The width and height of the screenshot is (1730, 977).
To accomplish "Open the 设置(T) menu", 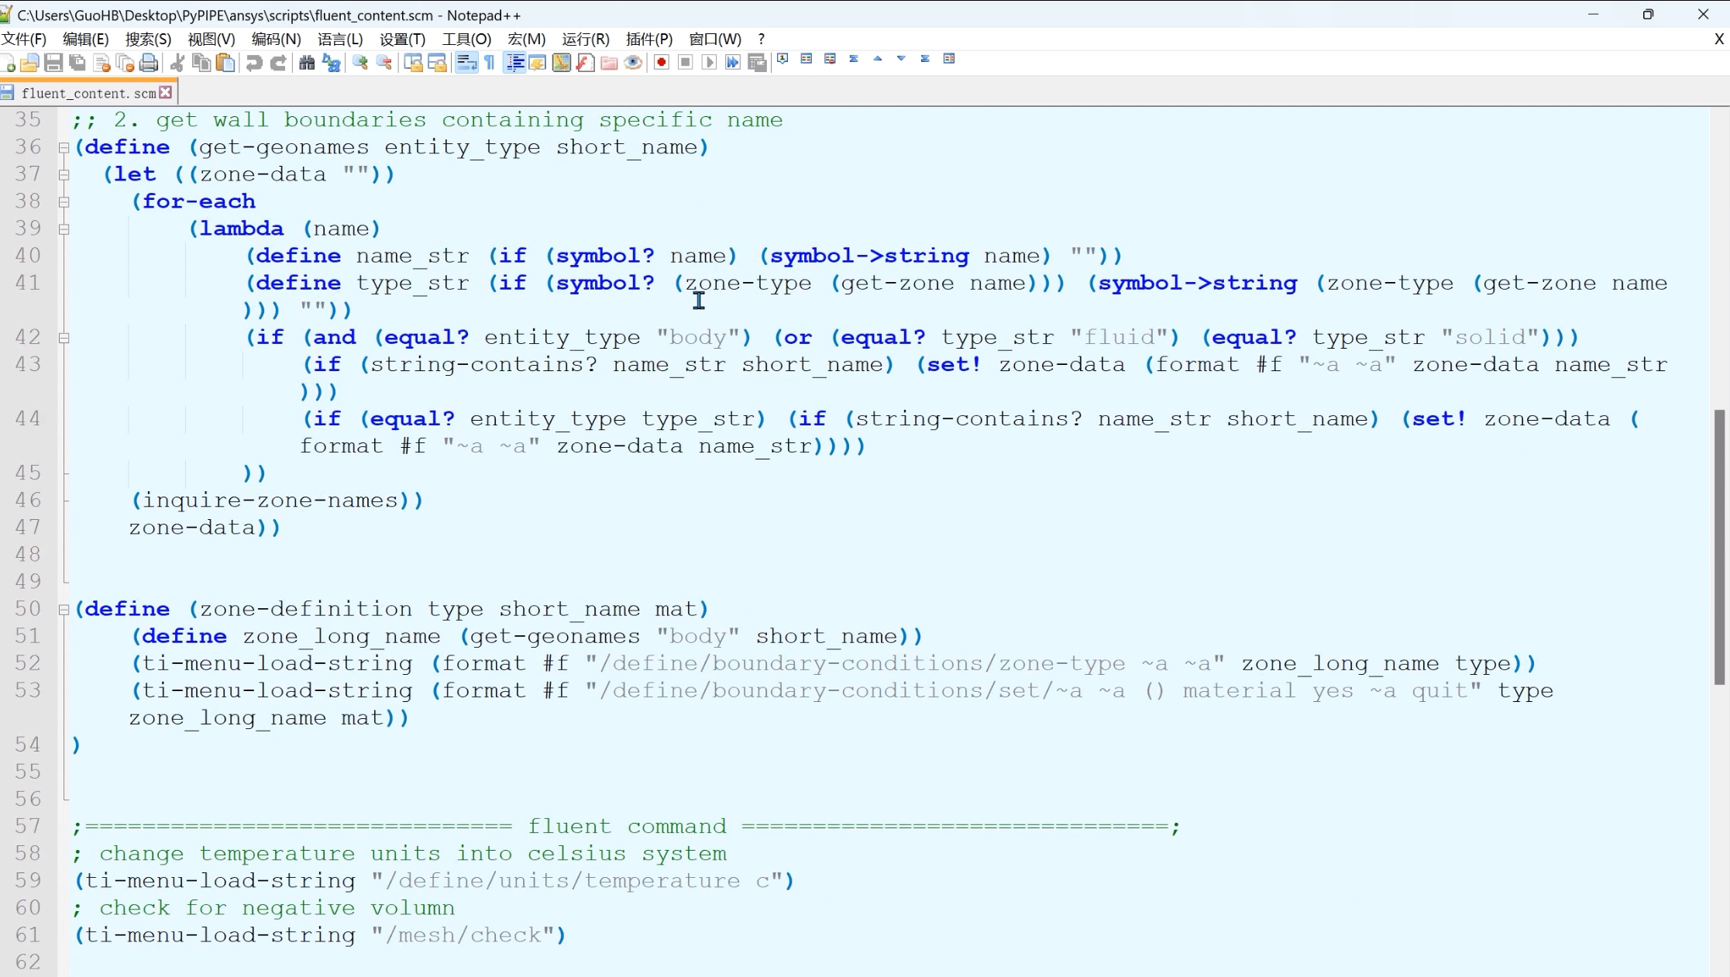I will pos(402,39).
